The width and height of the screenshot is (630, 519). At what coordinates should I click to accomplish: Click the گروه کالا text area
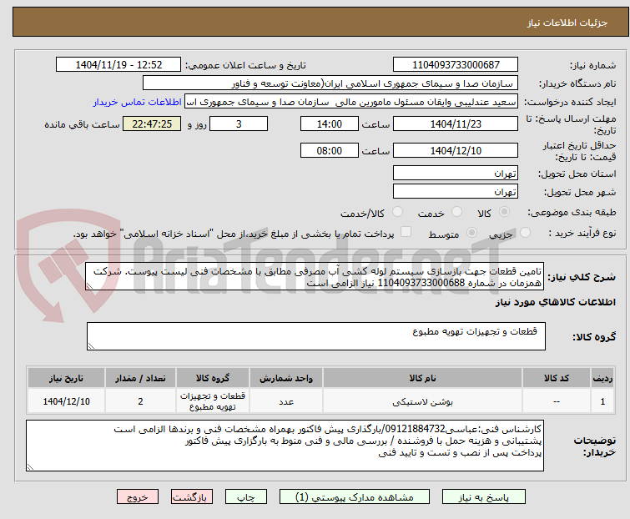pos(315,336)
